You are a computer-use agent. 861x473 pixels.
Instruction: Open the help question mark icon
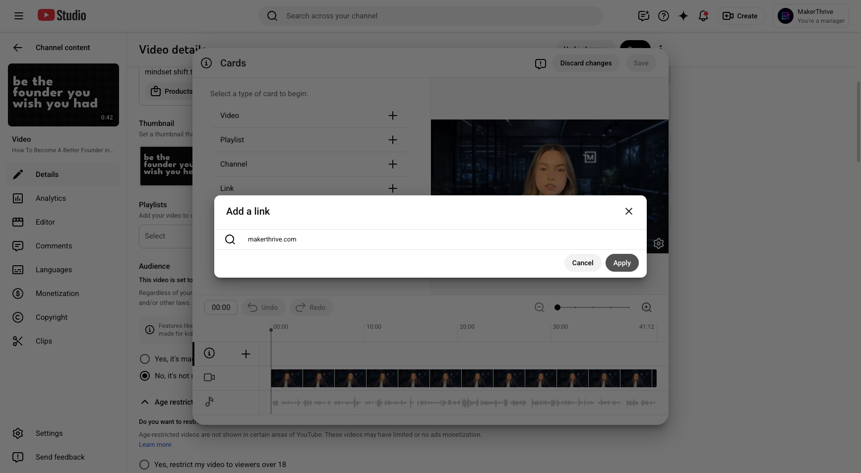[664, 16]
